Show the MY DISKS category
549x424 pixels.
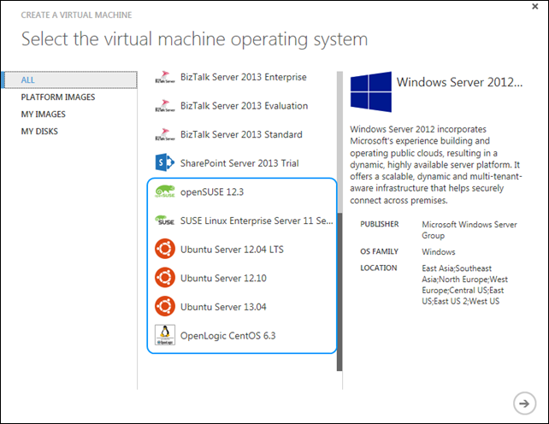(x=39, y=131)
